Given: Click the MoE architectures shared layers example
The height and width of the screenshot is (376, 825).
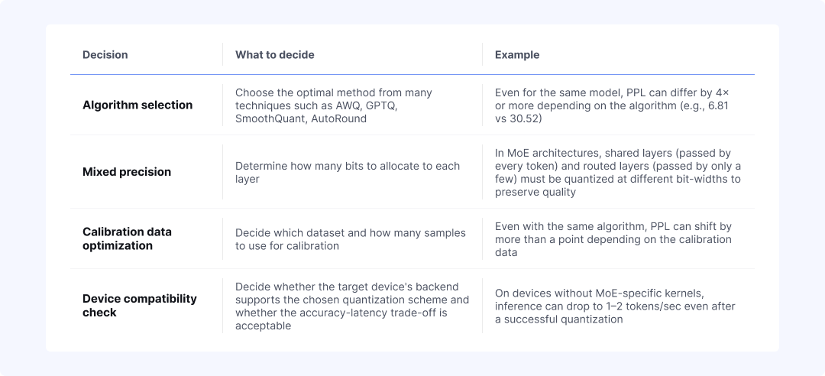Looking at the screenshot, I should 618,172.
